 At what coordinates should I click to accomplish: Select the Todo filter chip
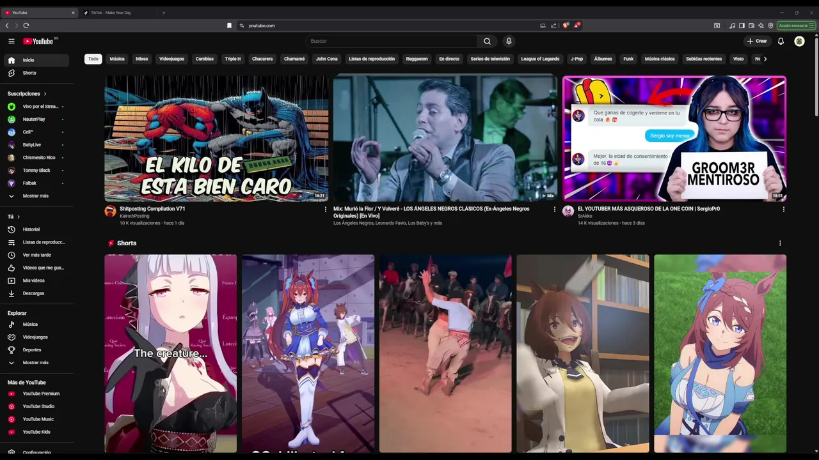[93, 59]
